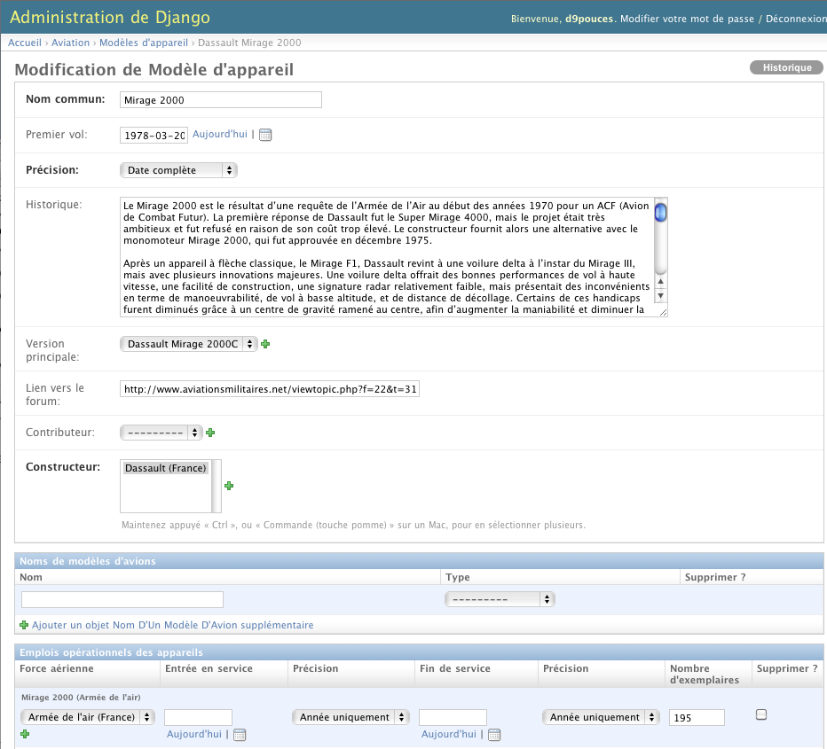Open calendar icon under Entrée en service
Image resolution: width=827 pixels, height=749 pixels.
pyautogui.click(x=240, y=735)
